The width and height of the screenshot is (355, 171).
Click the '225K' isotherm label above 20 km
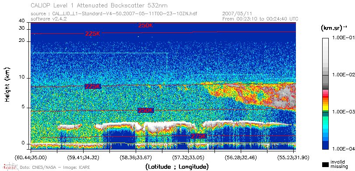click(93, 34)
